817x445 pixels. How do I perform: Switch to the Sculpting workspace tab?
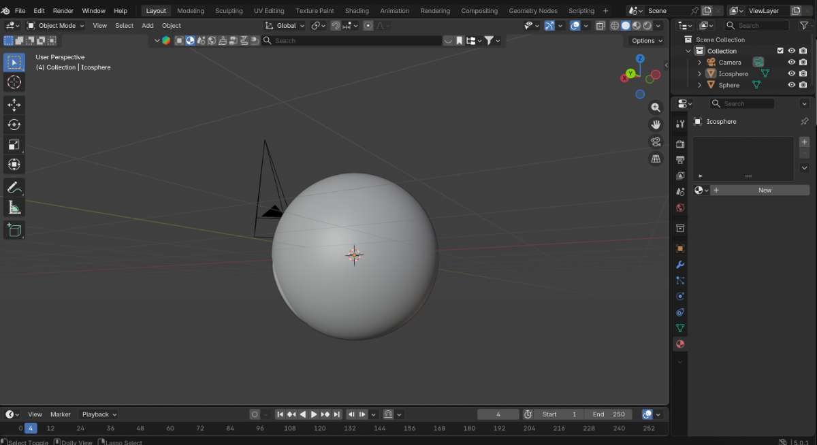coord(229,11)
